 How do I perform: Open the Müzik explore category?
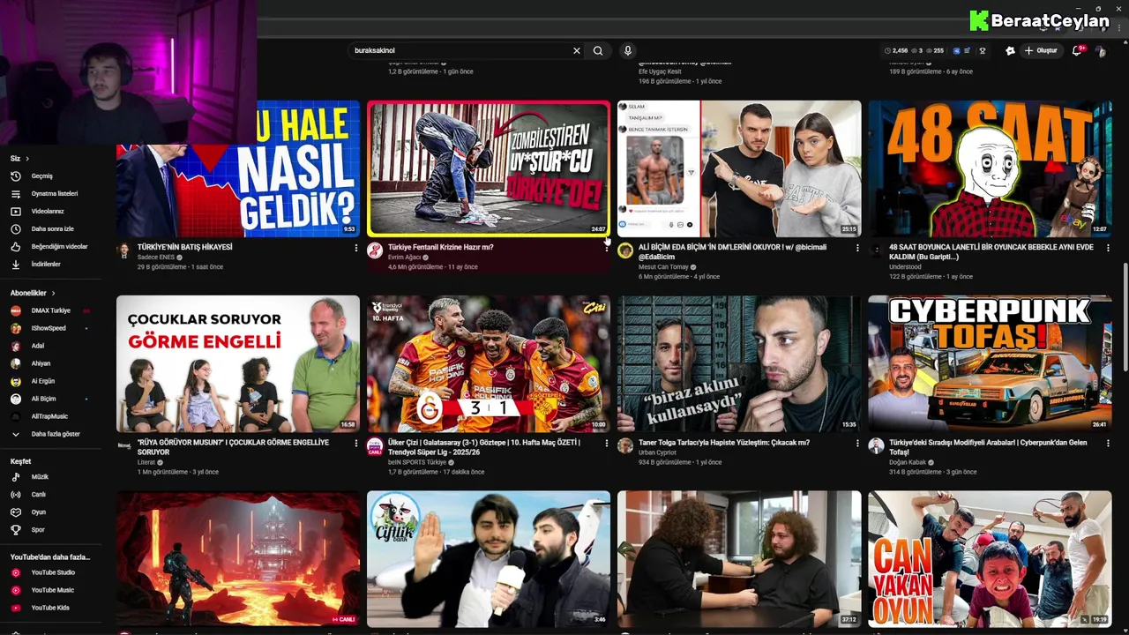pyautogui.click(x=40, y=477)
